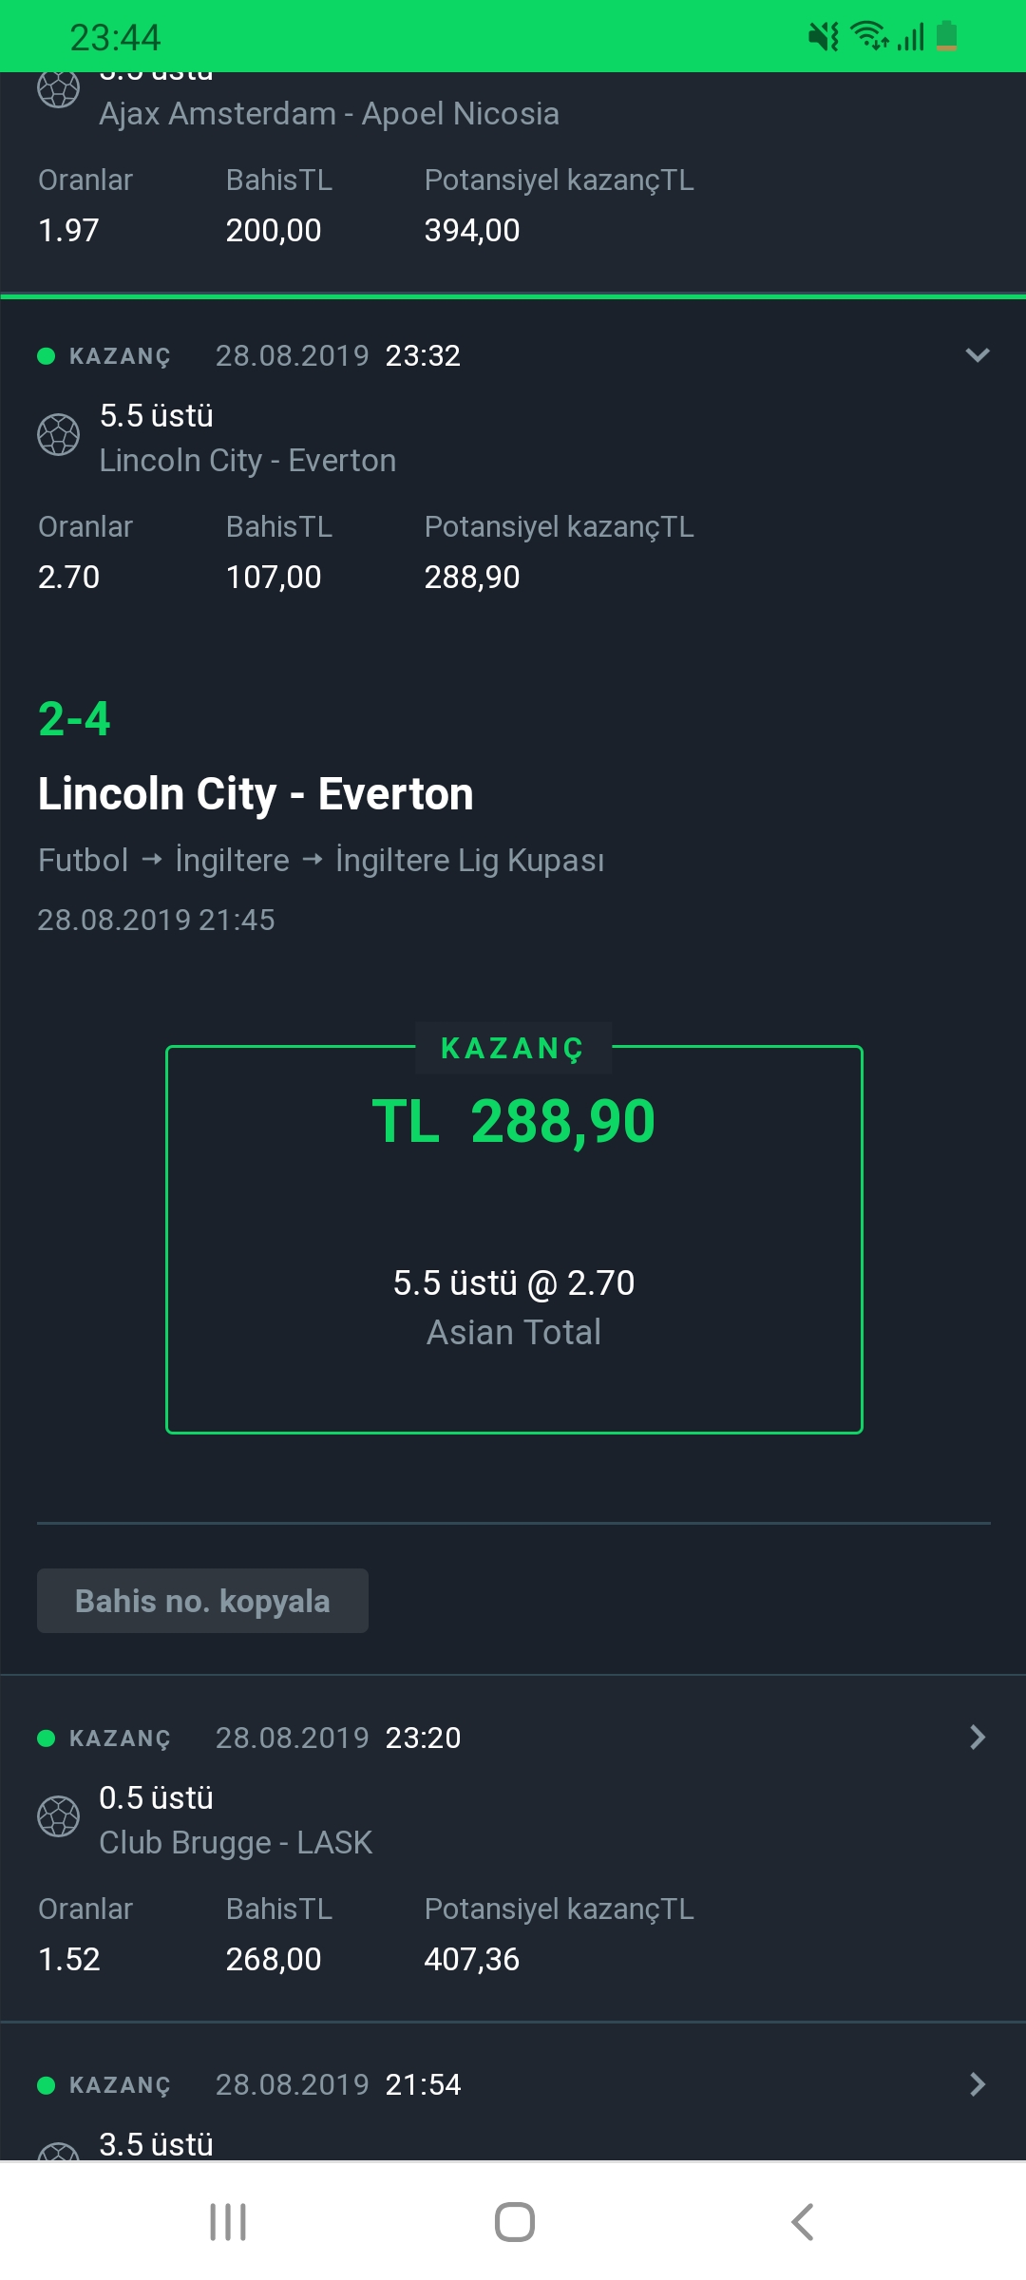Select the Futbol breadcrumb
The height and width of the screenshot is (2280, 1026).
click(83, 861)
